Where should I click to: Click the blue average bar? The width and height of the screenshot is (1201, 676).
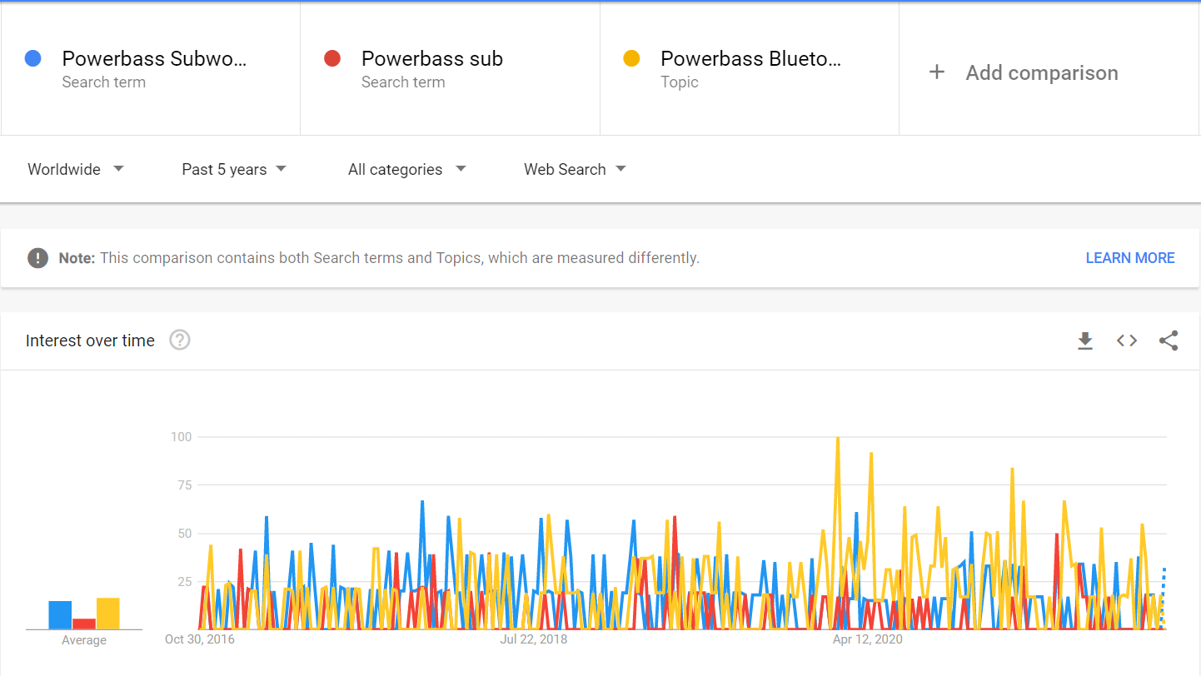60,615
